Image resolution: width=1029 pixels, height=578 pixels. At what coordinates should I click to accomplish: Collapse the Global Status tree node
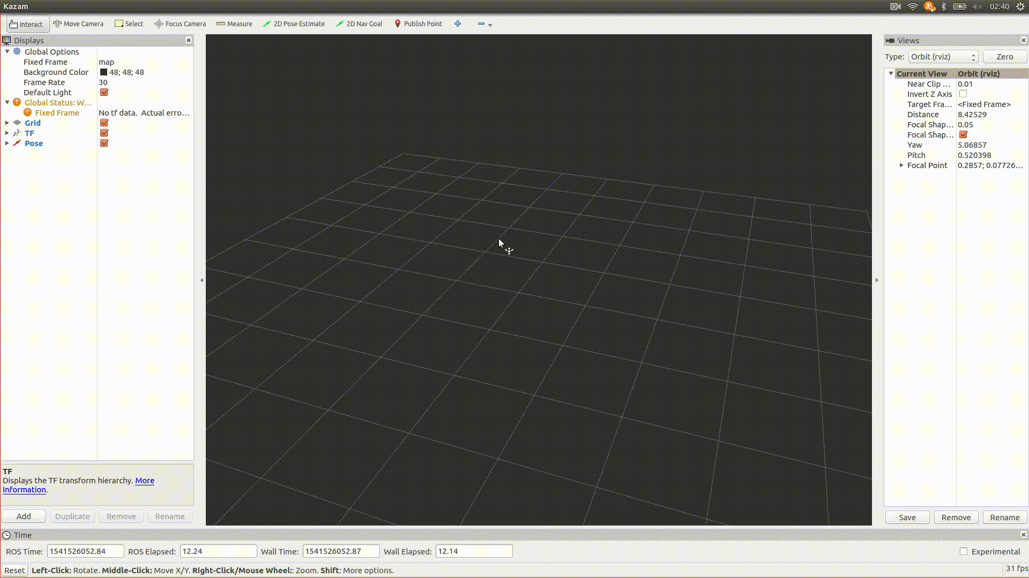[x=8, y=102]
